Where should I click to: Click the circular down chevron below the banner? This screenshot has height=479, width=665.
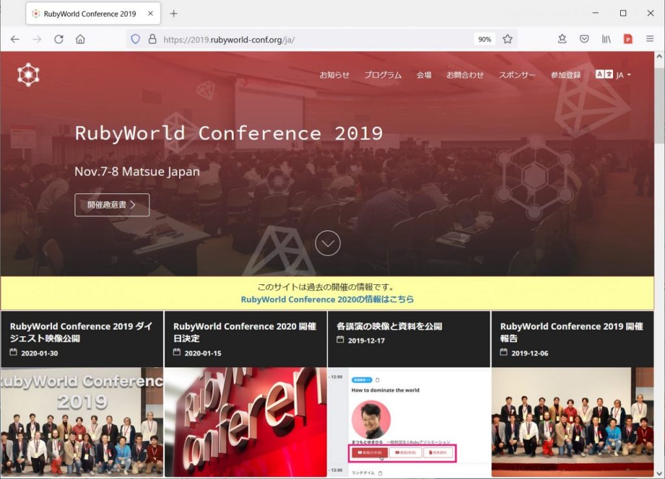pos(327,243)
